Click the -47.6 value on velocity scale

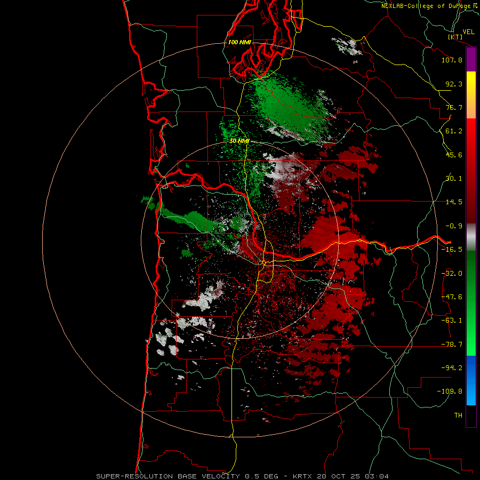(x=452, y=297)
